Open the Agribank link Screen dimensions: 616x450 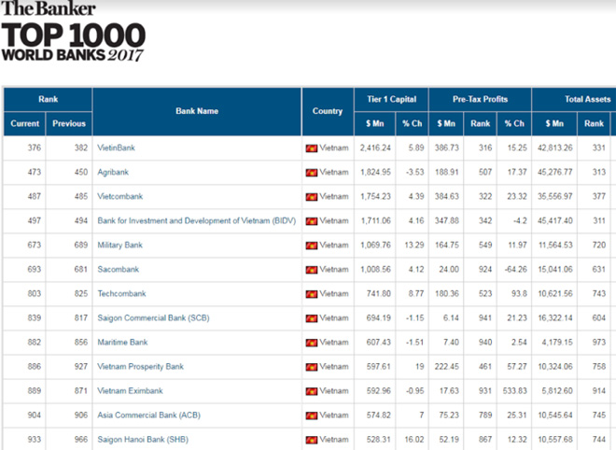click(113, 172)
